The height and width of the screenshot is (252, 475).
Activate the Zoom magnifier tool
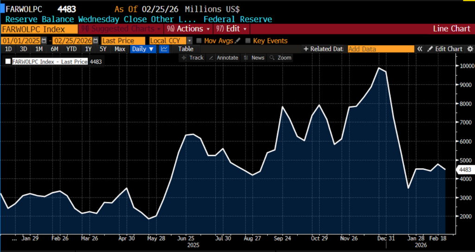280,58
